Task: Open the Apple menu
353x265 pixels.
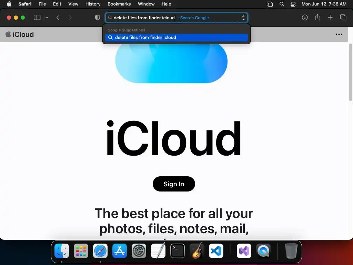Action: click(x=9, y=4)
